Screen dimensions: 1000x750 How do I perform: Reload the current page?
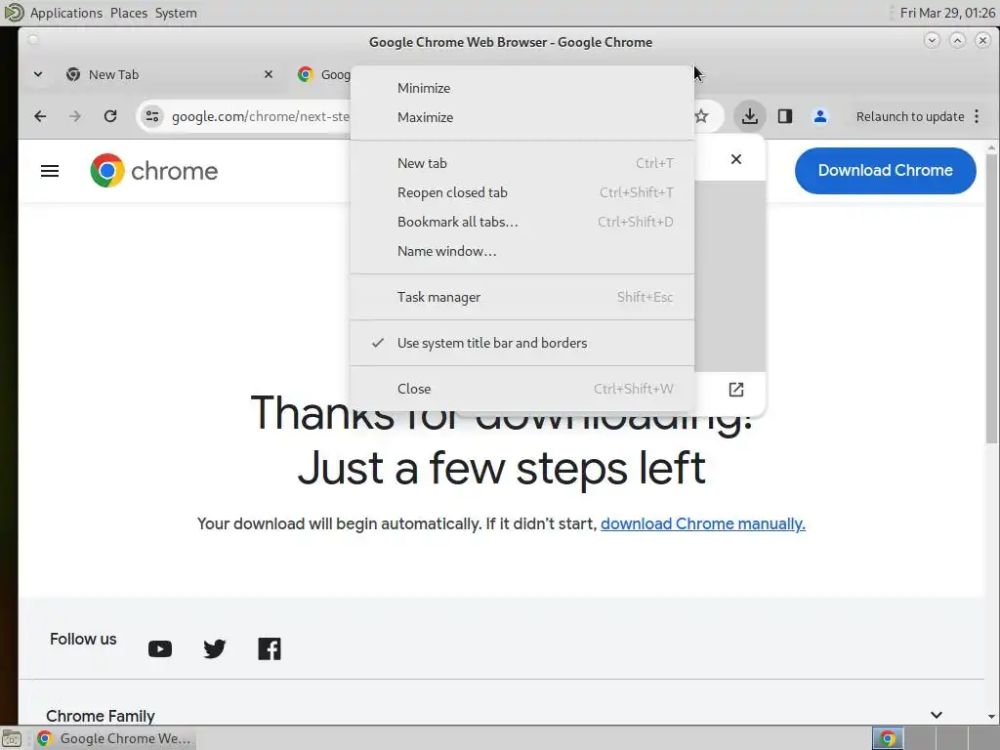(x=110, y=116)
